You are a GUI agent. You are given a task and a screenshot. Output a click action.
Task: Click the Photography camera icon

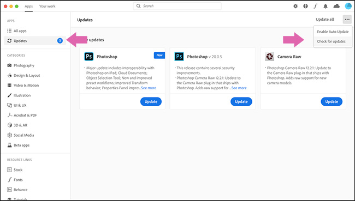(9, 65)
